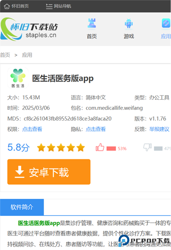The width and height of the screenshot is (171, 250).
Task: Click the home icon beside 怀旧首页
Action: tap(7, 6)
